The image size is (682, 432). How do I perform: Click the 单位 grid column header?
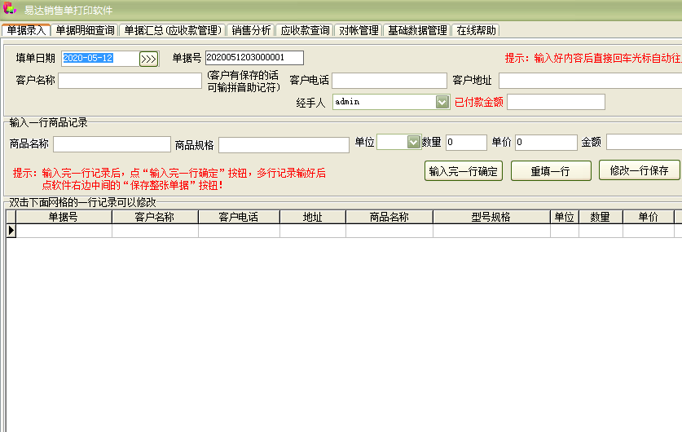pos(565,217)
